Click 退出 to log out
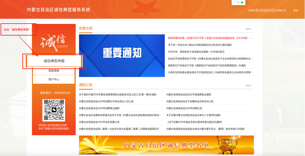This screenshot has width=305, height=156. pos(295,10)
